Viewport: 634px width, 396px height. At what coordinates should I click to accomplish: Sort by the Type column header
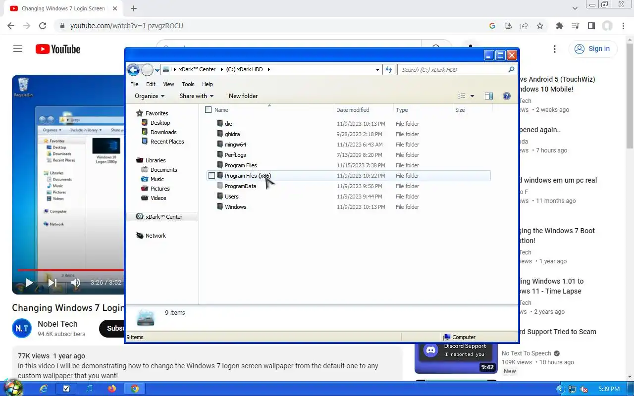pos(402,110)
